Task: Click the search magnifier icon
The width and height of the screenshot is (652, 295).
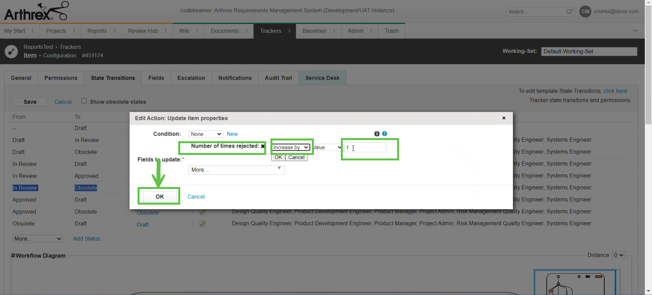Action: [569, 12]
